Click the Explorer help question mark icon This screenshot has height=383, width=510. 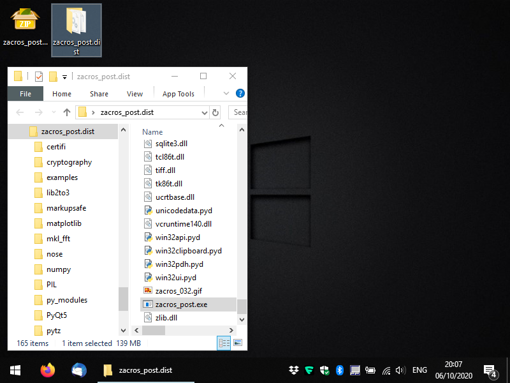tap(240, 94)
